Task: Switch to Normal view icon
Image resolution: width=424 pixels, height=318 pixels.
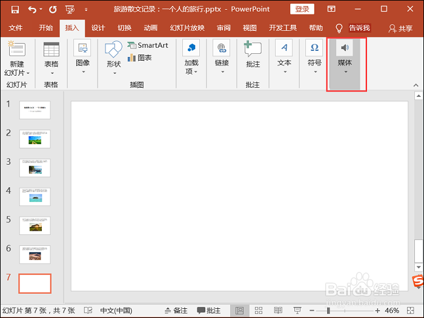Action: tap(240, 310)
